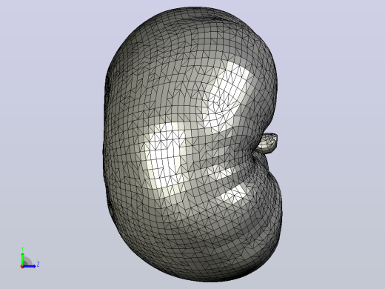Click the small stub protruding from the mesh
The image size is (385, 289).
tap(267, 143)
